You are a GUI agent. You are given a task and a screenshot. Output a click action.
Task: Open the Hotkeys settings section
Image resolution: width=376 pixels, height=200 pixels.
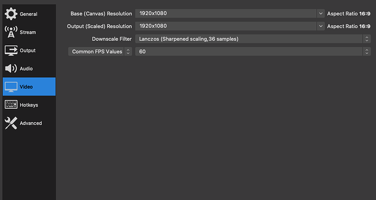(x=29, y=105)
